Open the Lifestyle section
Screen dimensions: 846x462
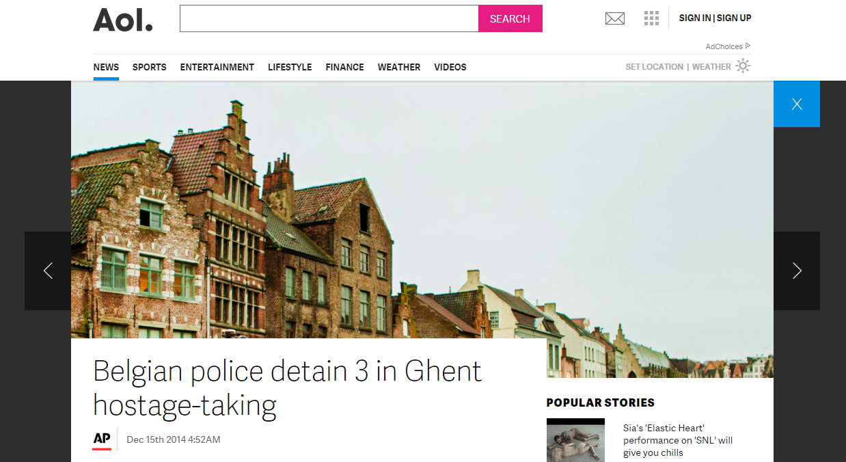click(290, 67)
